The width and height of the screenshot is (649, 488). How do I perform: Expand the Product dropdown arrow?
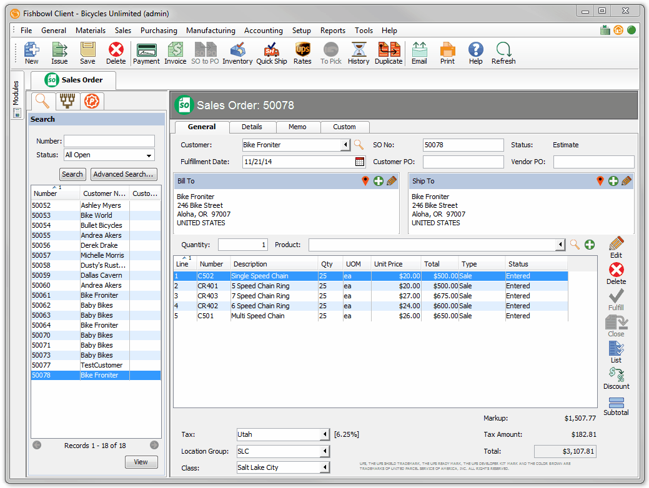560,245
